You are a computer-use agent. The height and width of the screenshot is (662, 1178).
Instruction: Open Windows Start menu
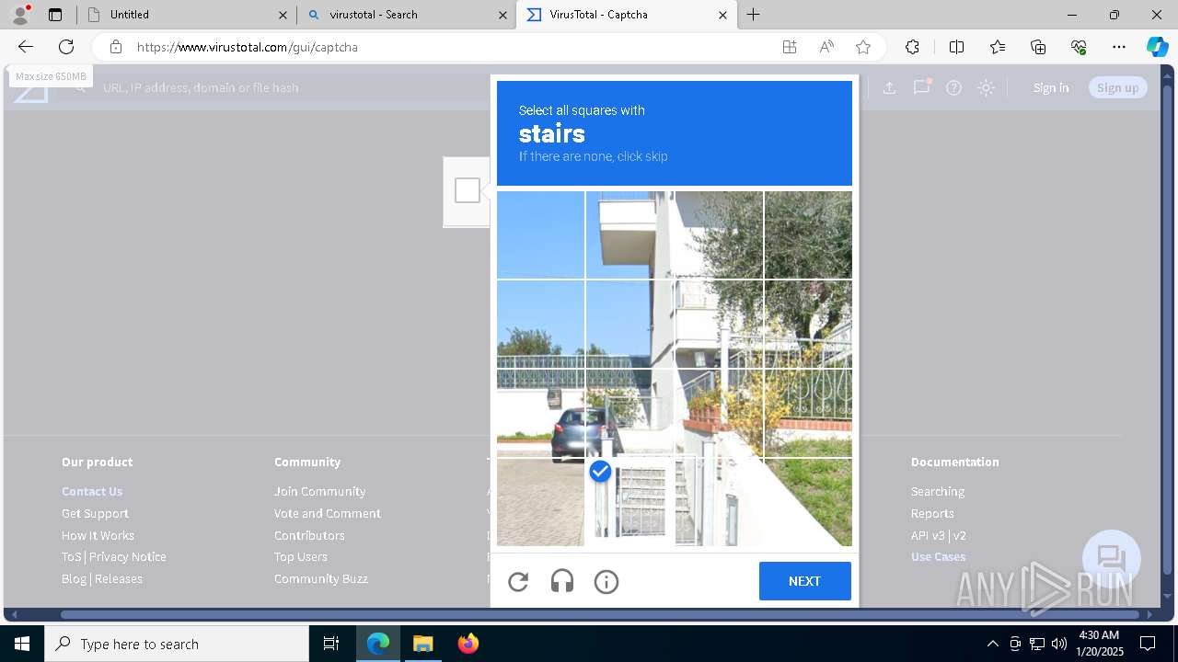(x=22, y=644)
